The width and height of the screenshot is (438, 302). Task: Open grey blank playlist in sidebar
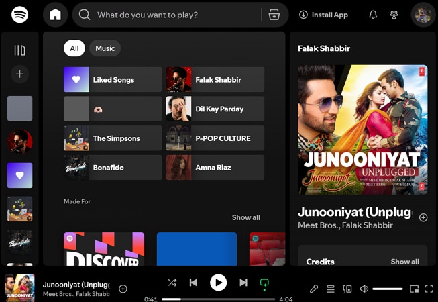(19, 109)
